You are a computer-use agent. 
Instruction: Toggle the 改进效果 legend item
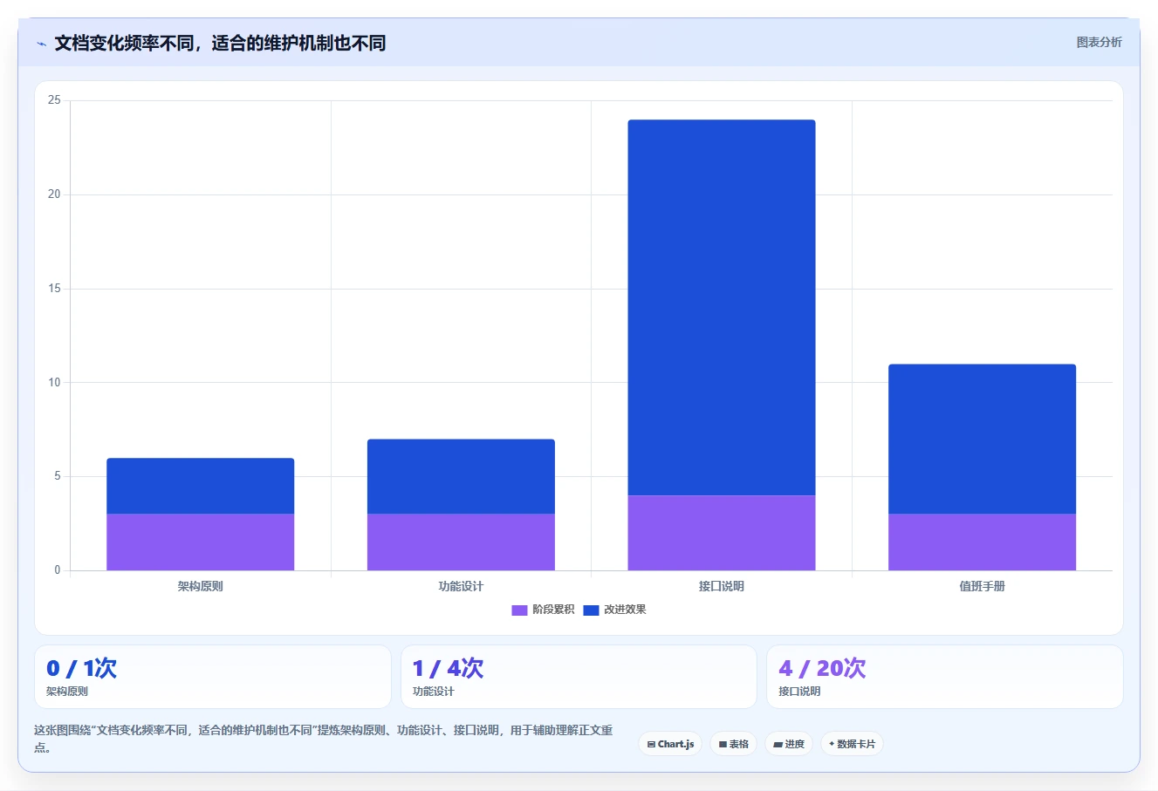point(614,610)
